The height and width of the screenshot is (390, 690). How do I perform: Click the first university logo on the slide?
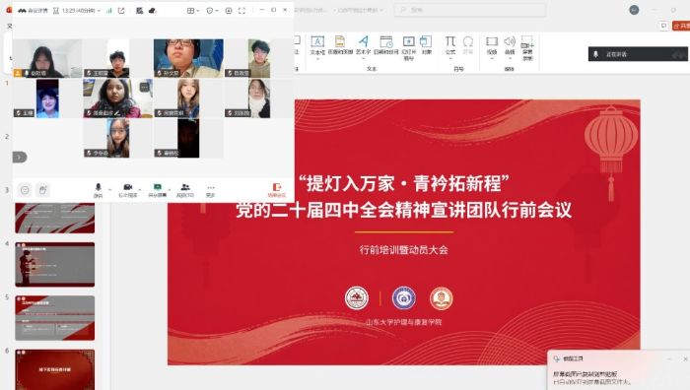(x=357, y=298)
